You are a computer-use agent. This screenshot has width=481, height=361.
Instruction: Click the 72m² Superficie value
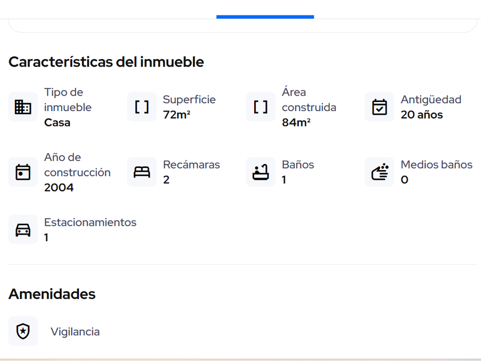tap(176, 115)
